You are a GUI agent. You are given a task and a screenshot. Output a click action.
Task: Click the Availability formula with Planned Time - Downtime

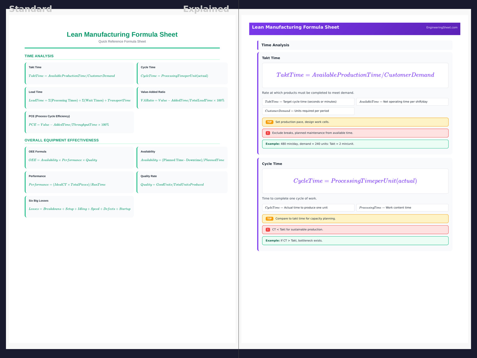coord(182,160)
